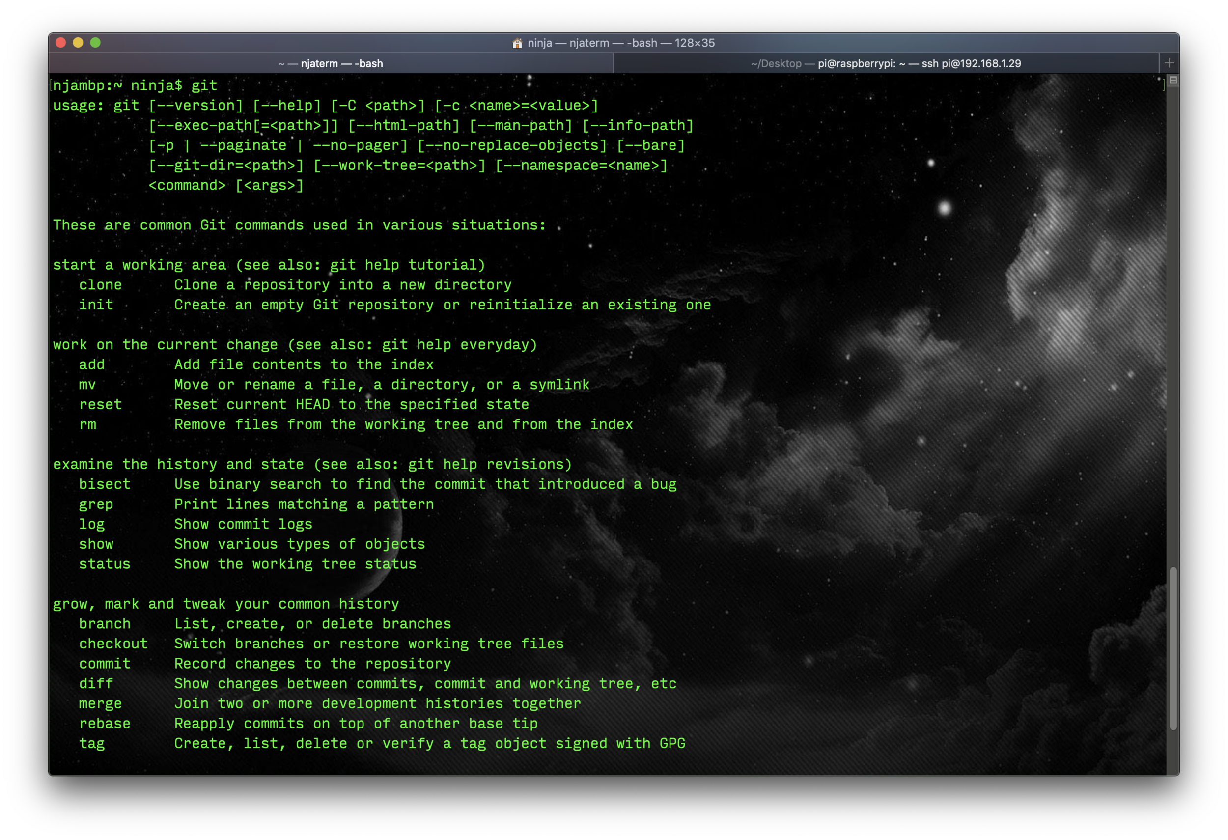The image size is (1228, 840).
Task: Click the split pane icon above scrollbar
Action: click(1172, 80)
